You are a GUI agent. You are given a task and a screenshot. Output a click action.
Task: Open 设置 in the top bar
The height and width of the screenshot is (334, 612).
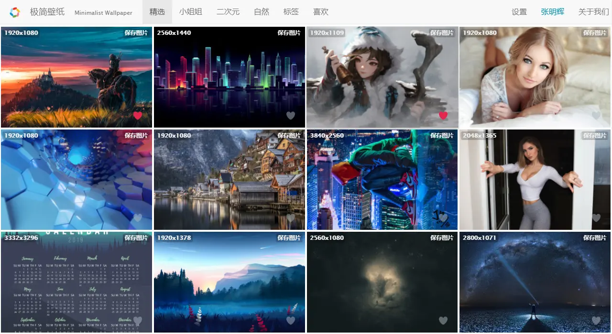coord(519,12)
